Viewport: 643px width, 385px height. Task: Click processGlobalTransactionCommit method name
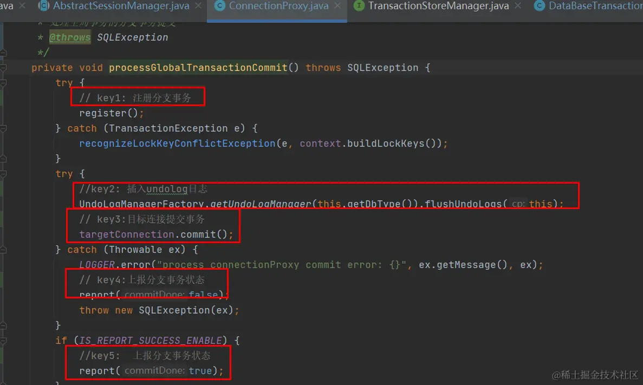tap(198, 68)
